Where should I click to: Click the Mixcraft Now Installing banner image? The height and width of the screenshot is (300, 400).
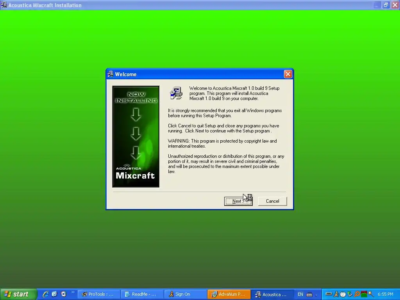click(136, 137)
